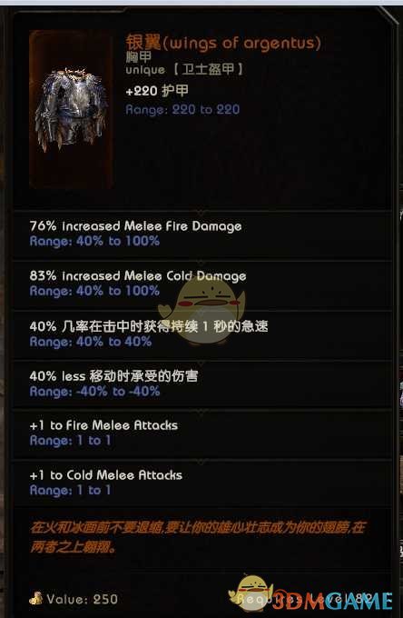403x618 pixels.
Task: Select the +1 to Fire Melee Attacks row
Action: [x=202, y=434]
